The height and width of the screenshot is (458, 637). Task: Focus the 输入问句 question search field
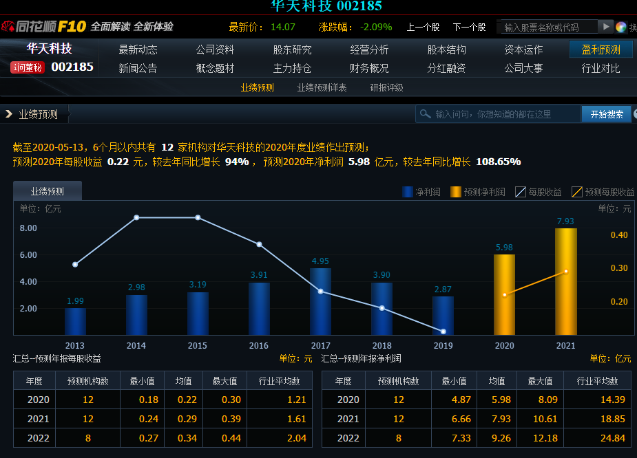tap(499, 114)
